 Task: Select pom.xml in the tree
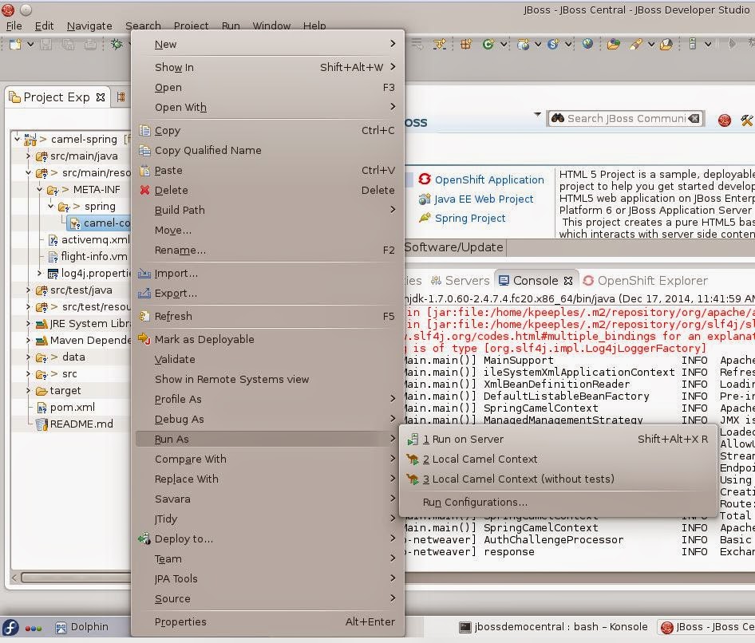[x=66, y=408]
